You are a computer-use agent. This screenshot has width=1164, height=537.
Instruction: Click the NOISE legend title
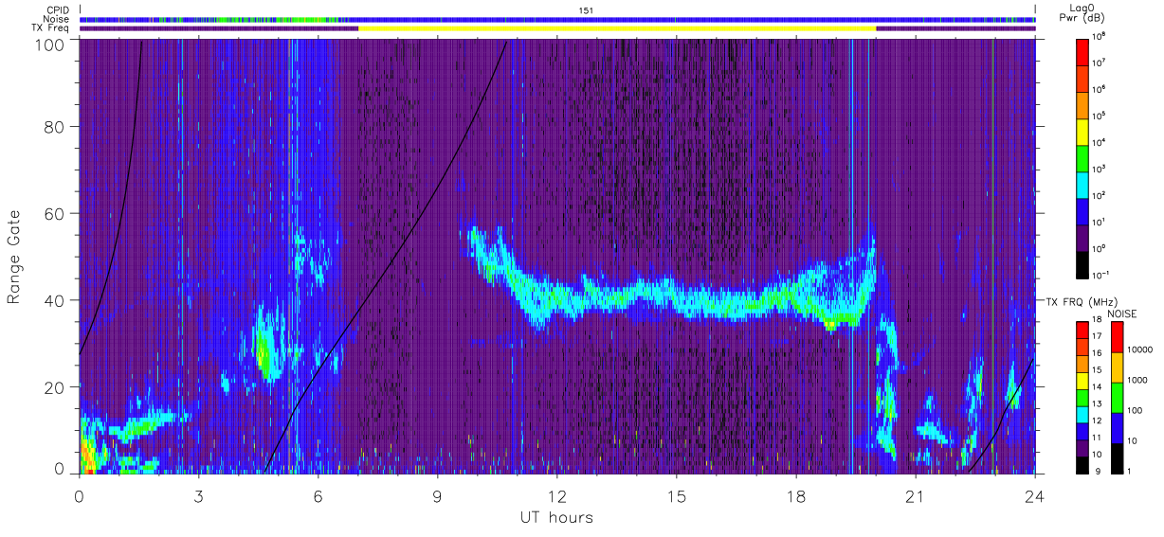click(x=1121, y=313)
